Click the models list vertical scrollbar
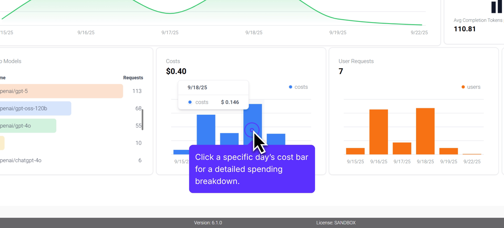This screenshot has height=228, width=504. [143, 120]
